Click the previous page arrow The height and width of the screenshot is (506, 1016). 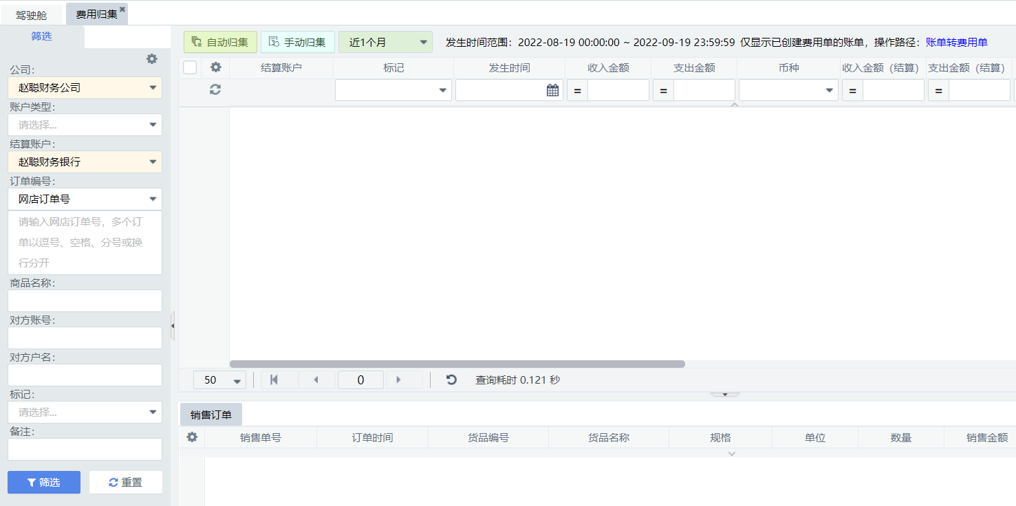[x=316, y=379]
